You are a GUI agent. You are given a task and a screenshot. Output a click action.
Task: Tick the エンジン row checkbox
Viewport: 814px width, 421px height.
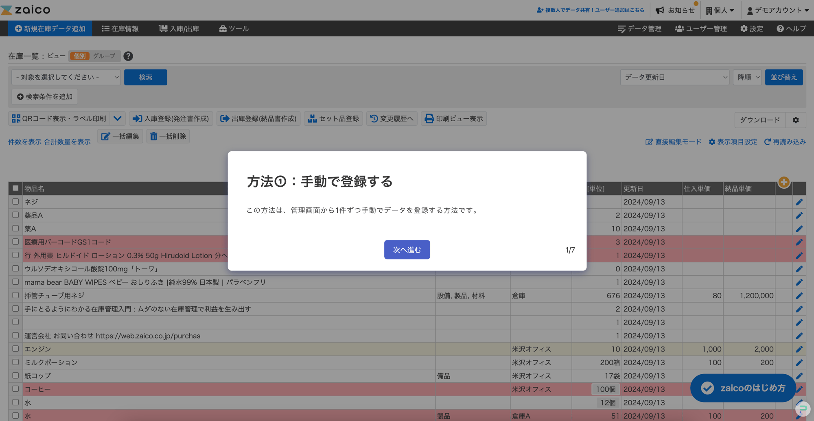point(15,349)
